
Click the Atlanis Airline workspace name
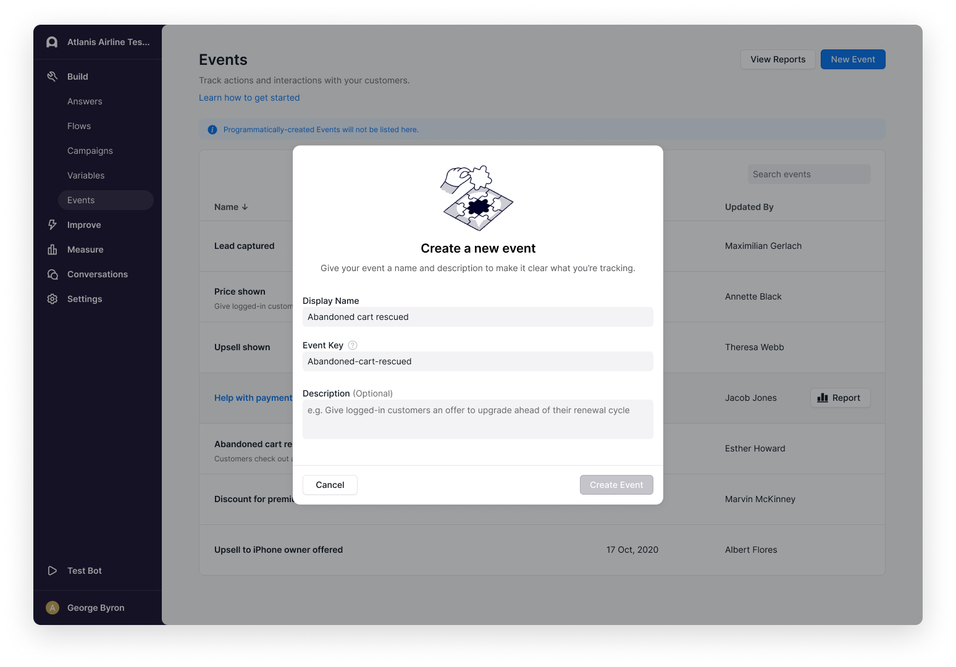109,42
